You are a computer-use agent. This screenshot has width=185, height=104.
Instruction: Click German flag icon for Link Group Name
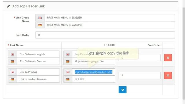(x=40, y=25)
